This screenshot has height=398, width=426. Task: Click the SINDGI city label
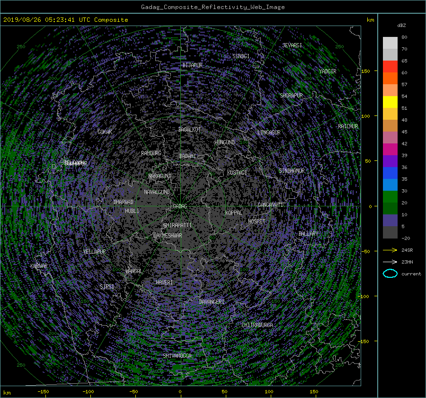(x=241, y=56)
